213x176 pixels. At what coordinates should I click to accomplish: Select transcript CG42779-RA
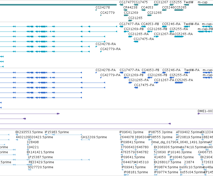pos(110,49)
